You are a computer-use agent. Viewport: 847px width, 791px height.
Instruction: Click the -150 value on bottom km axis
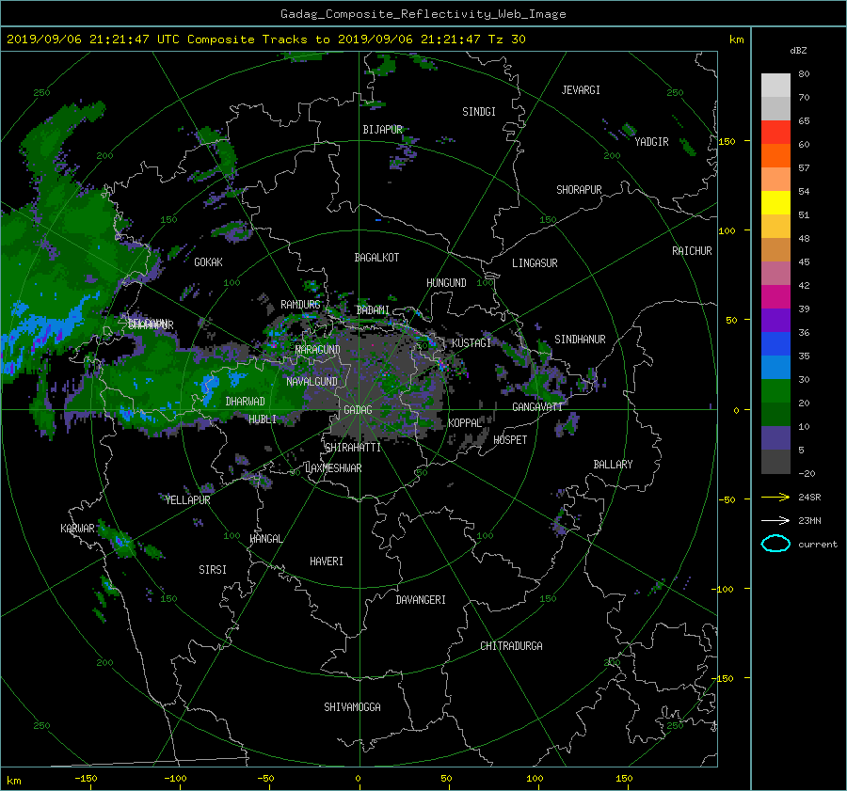pos(86,779)
